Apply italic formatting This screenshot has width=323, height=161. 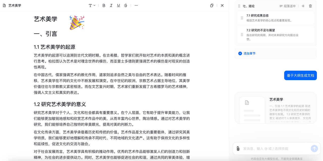point(111,6)
